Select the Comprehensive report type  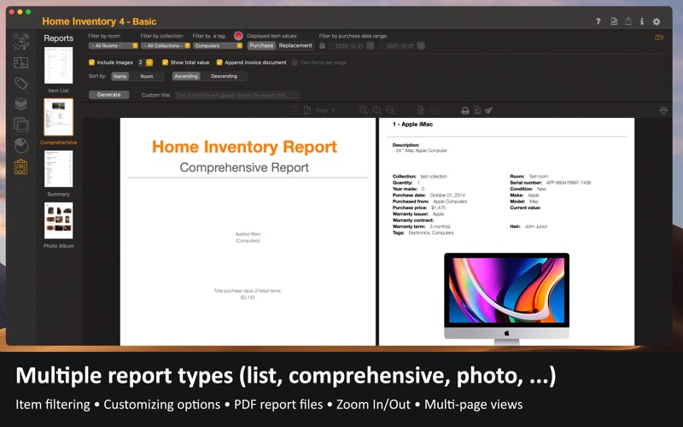tap(58, 117)
